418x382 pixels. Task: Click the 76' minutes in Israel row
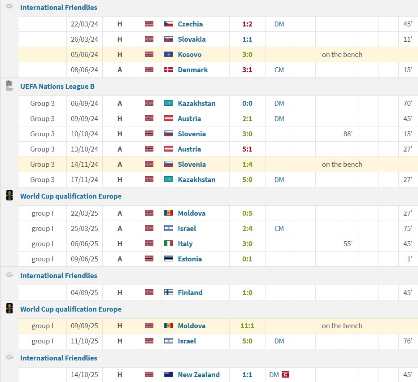[x=408, y=341]
